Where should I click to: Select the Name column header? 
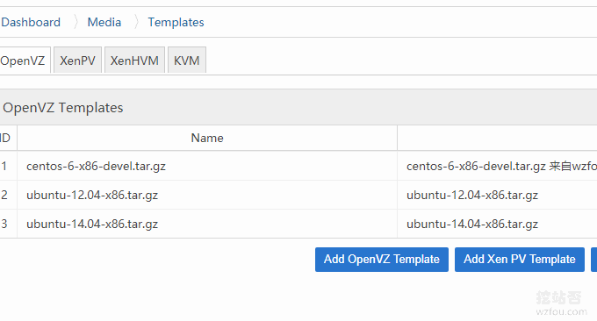click(207, 138)
